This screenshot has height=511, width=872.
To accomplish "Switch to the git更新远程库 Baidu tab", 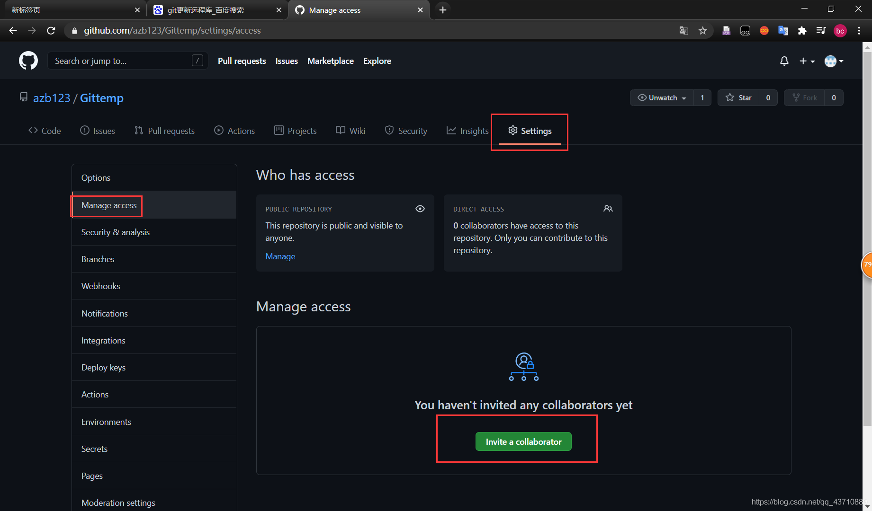I will coord(217,10).
